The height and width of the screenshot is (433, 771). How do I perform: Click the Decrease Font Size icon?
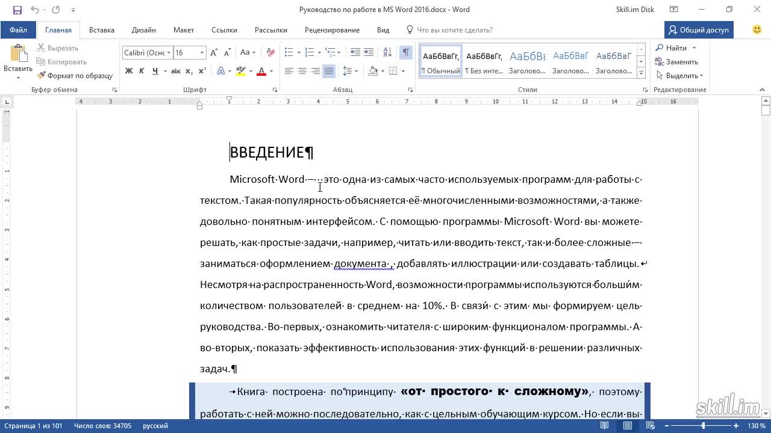tap(228, 52)
